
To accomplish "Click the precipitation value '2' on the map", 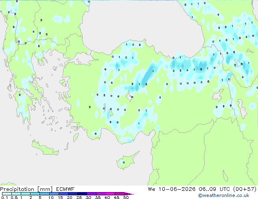I will (235, 65).
